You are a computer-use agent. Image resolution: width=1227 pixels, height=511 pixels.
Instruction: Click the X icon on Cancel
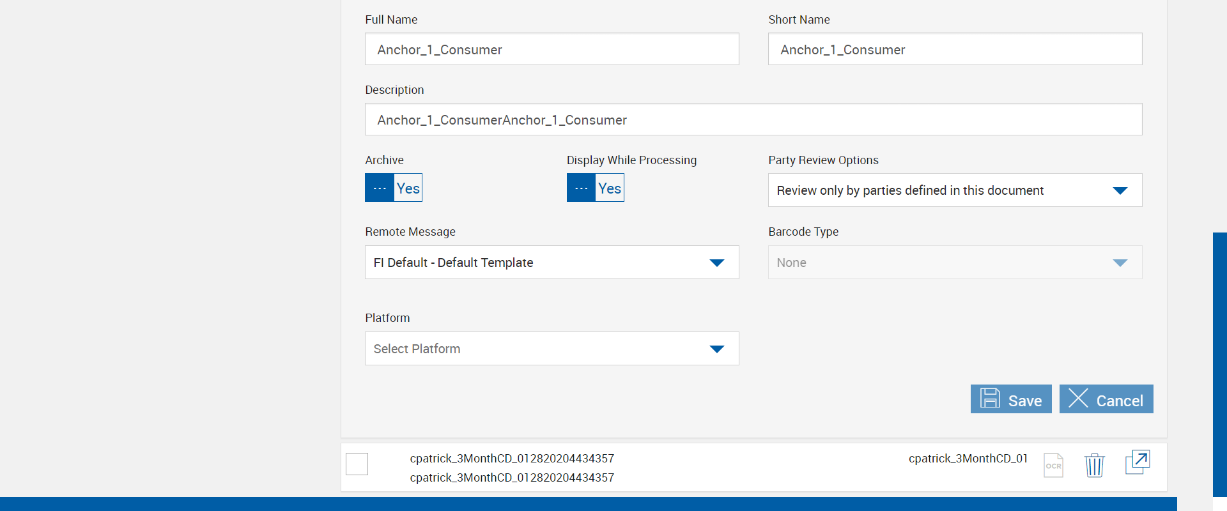(1078, 399)
